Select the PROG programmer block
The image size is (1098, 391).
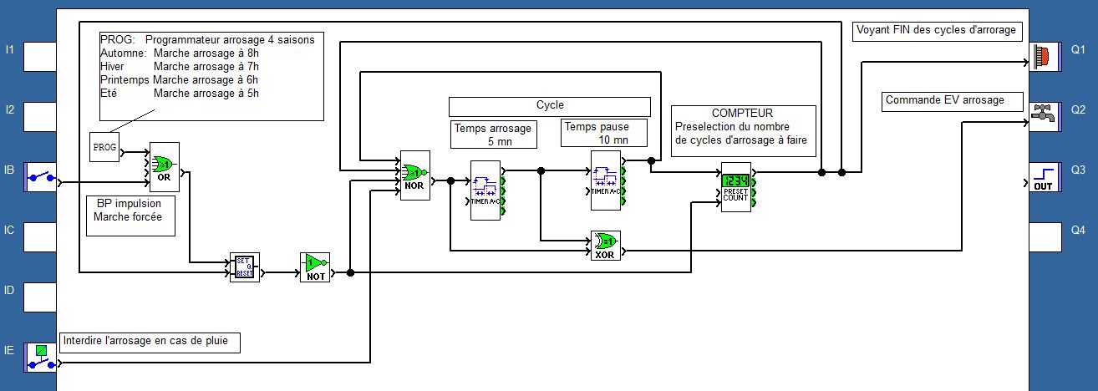(105, 146)
